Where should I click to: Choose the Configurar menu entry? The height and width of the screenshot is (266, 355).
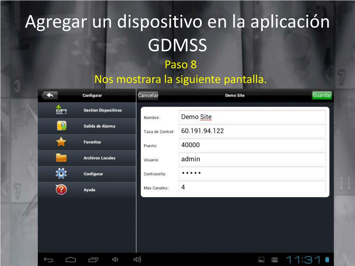(x=87, y=174)
